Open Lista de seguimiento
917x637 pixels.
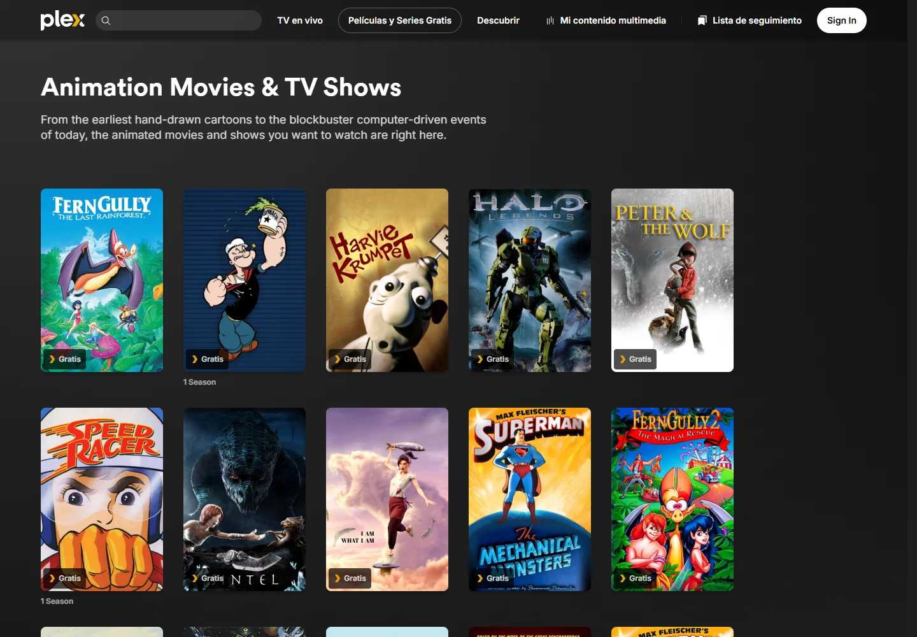point(750,20)
